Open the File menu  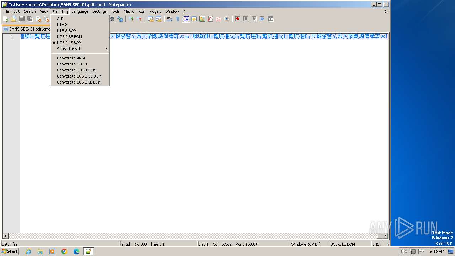[6, 11]
